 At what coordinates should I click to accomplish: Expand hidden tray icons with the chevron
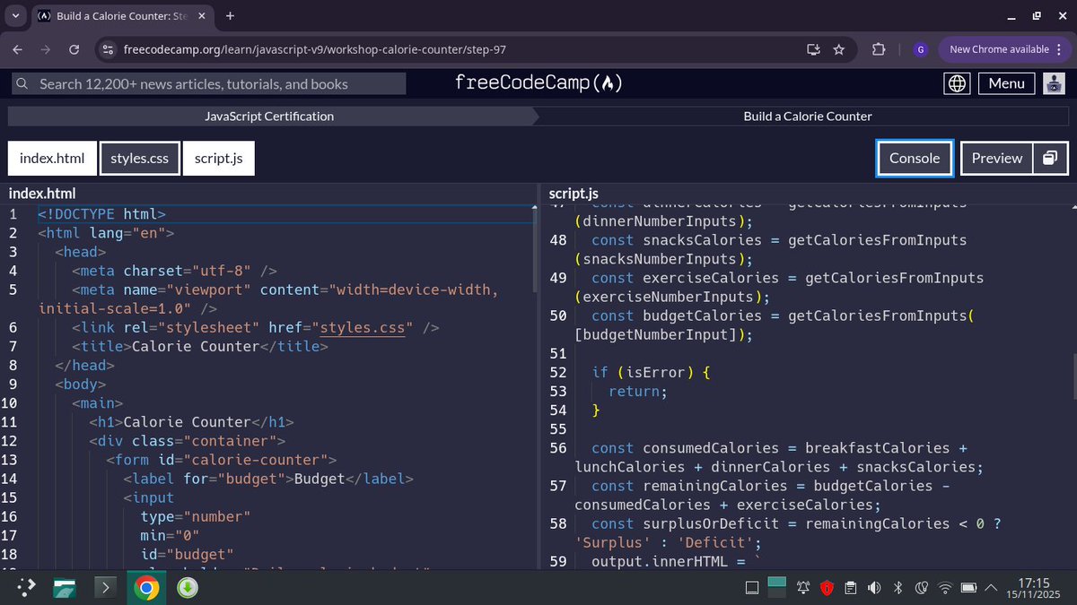pos(991,587)
